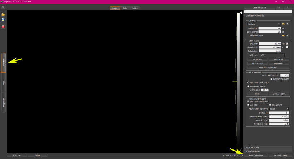Image resolution: width=294 pixels, height=159 pixels.
Task: Click the Load Image File button
Action: pos(259,8)
